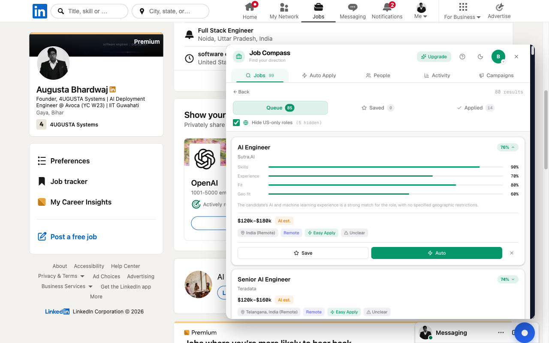Go to Home in LinkedIn navigation
Screen dimensions: 549x343
[250, 11]
